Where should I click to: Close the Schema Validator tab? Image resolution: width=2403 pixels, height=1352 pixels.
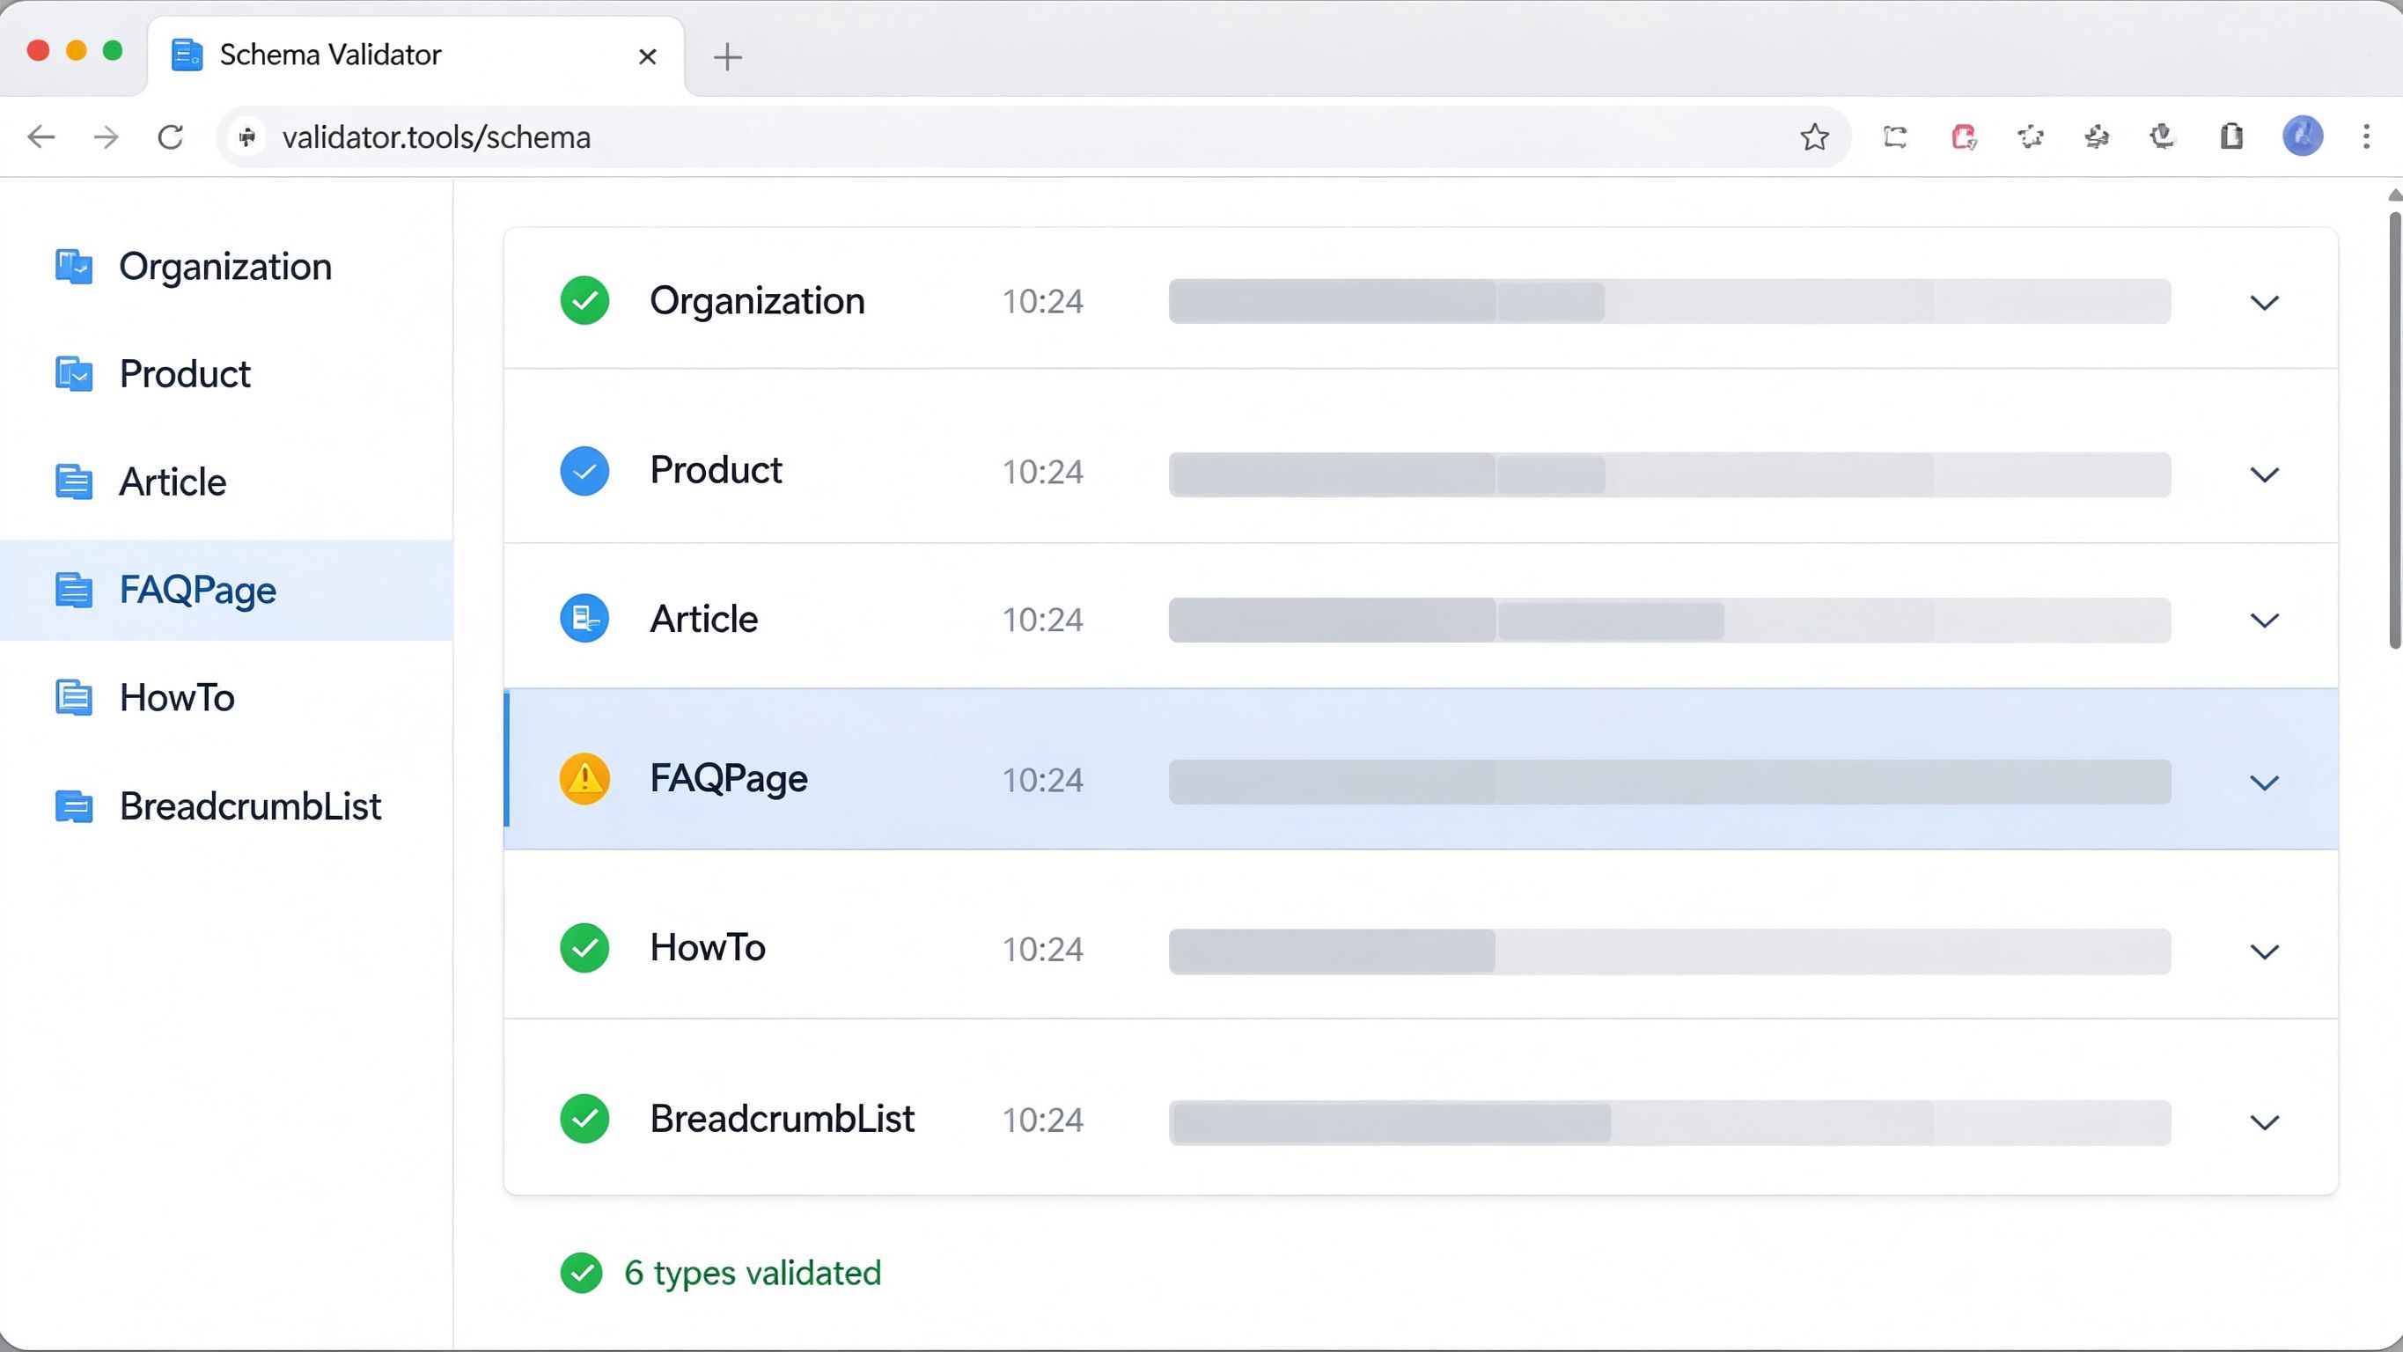pyautogui.click(x=647, y=57)
